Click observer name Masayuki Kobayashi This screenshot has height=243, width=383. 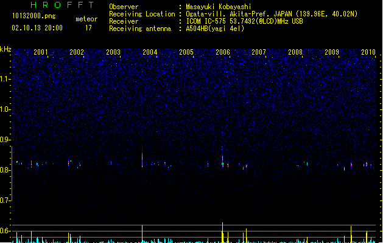pos(219,7)
